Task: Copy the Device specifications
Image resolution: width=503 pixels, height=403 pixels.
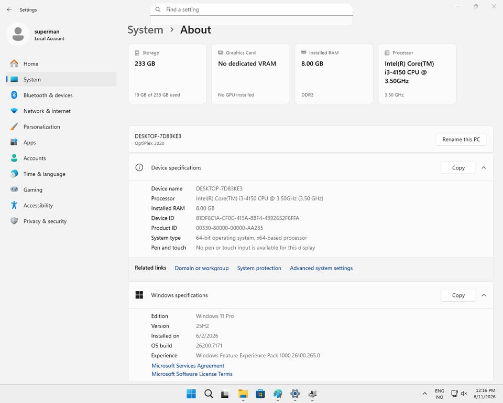Action: point(458,168)
